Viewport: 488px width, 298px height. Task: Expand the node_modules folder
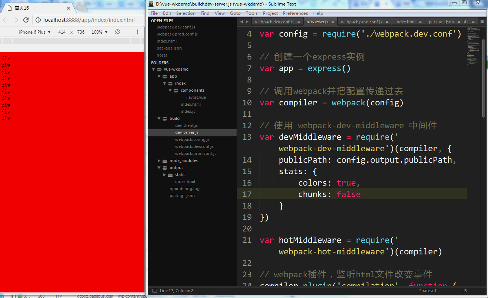tap(159, 161)
